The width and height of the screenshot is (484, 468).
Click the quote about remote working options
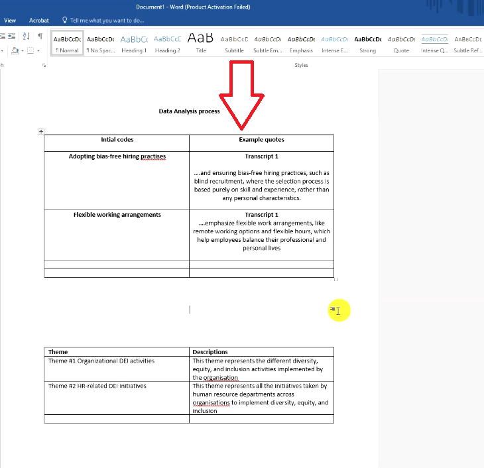[261, 235]
